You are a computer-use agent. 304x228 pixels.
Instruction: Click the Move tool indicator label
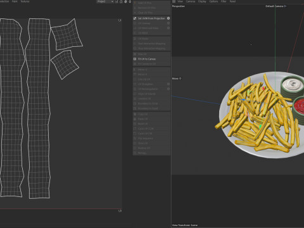click(177, 79)
